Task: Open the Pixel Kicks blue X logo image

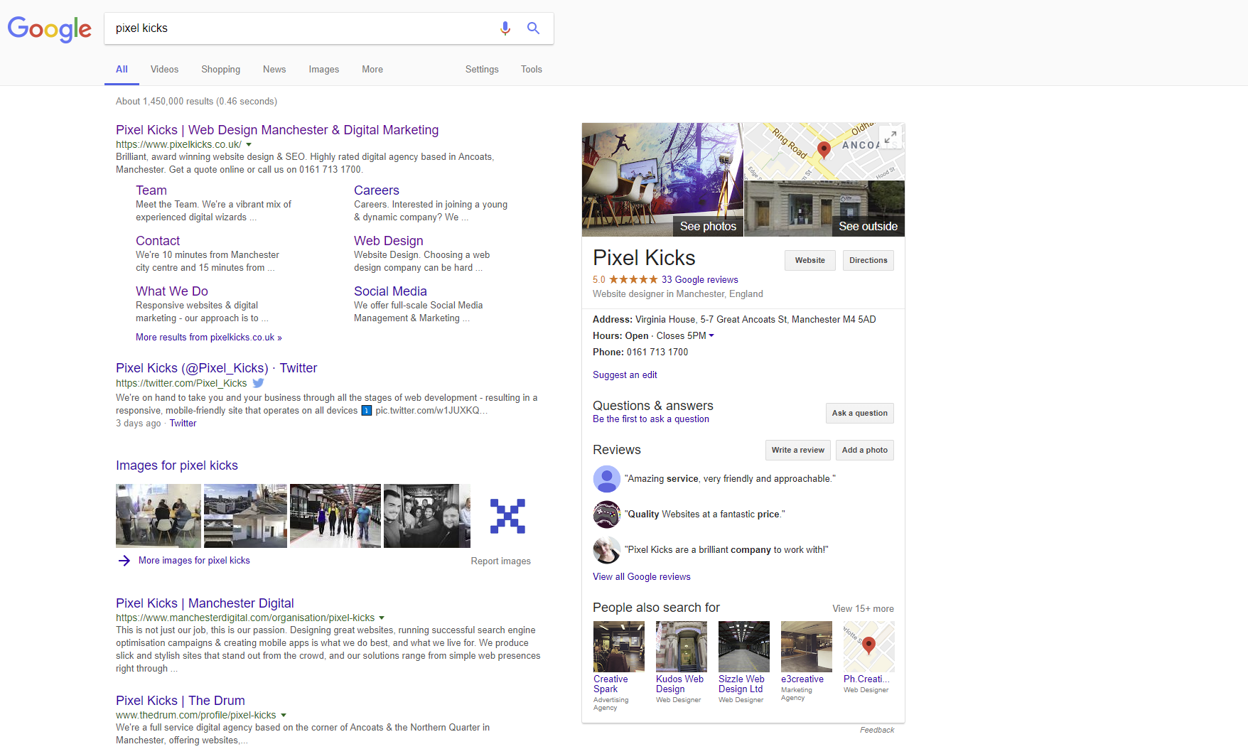Action: [x=507, y=516]
